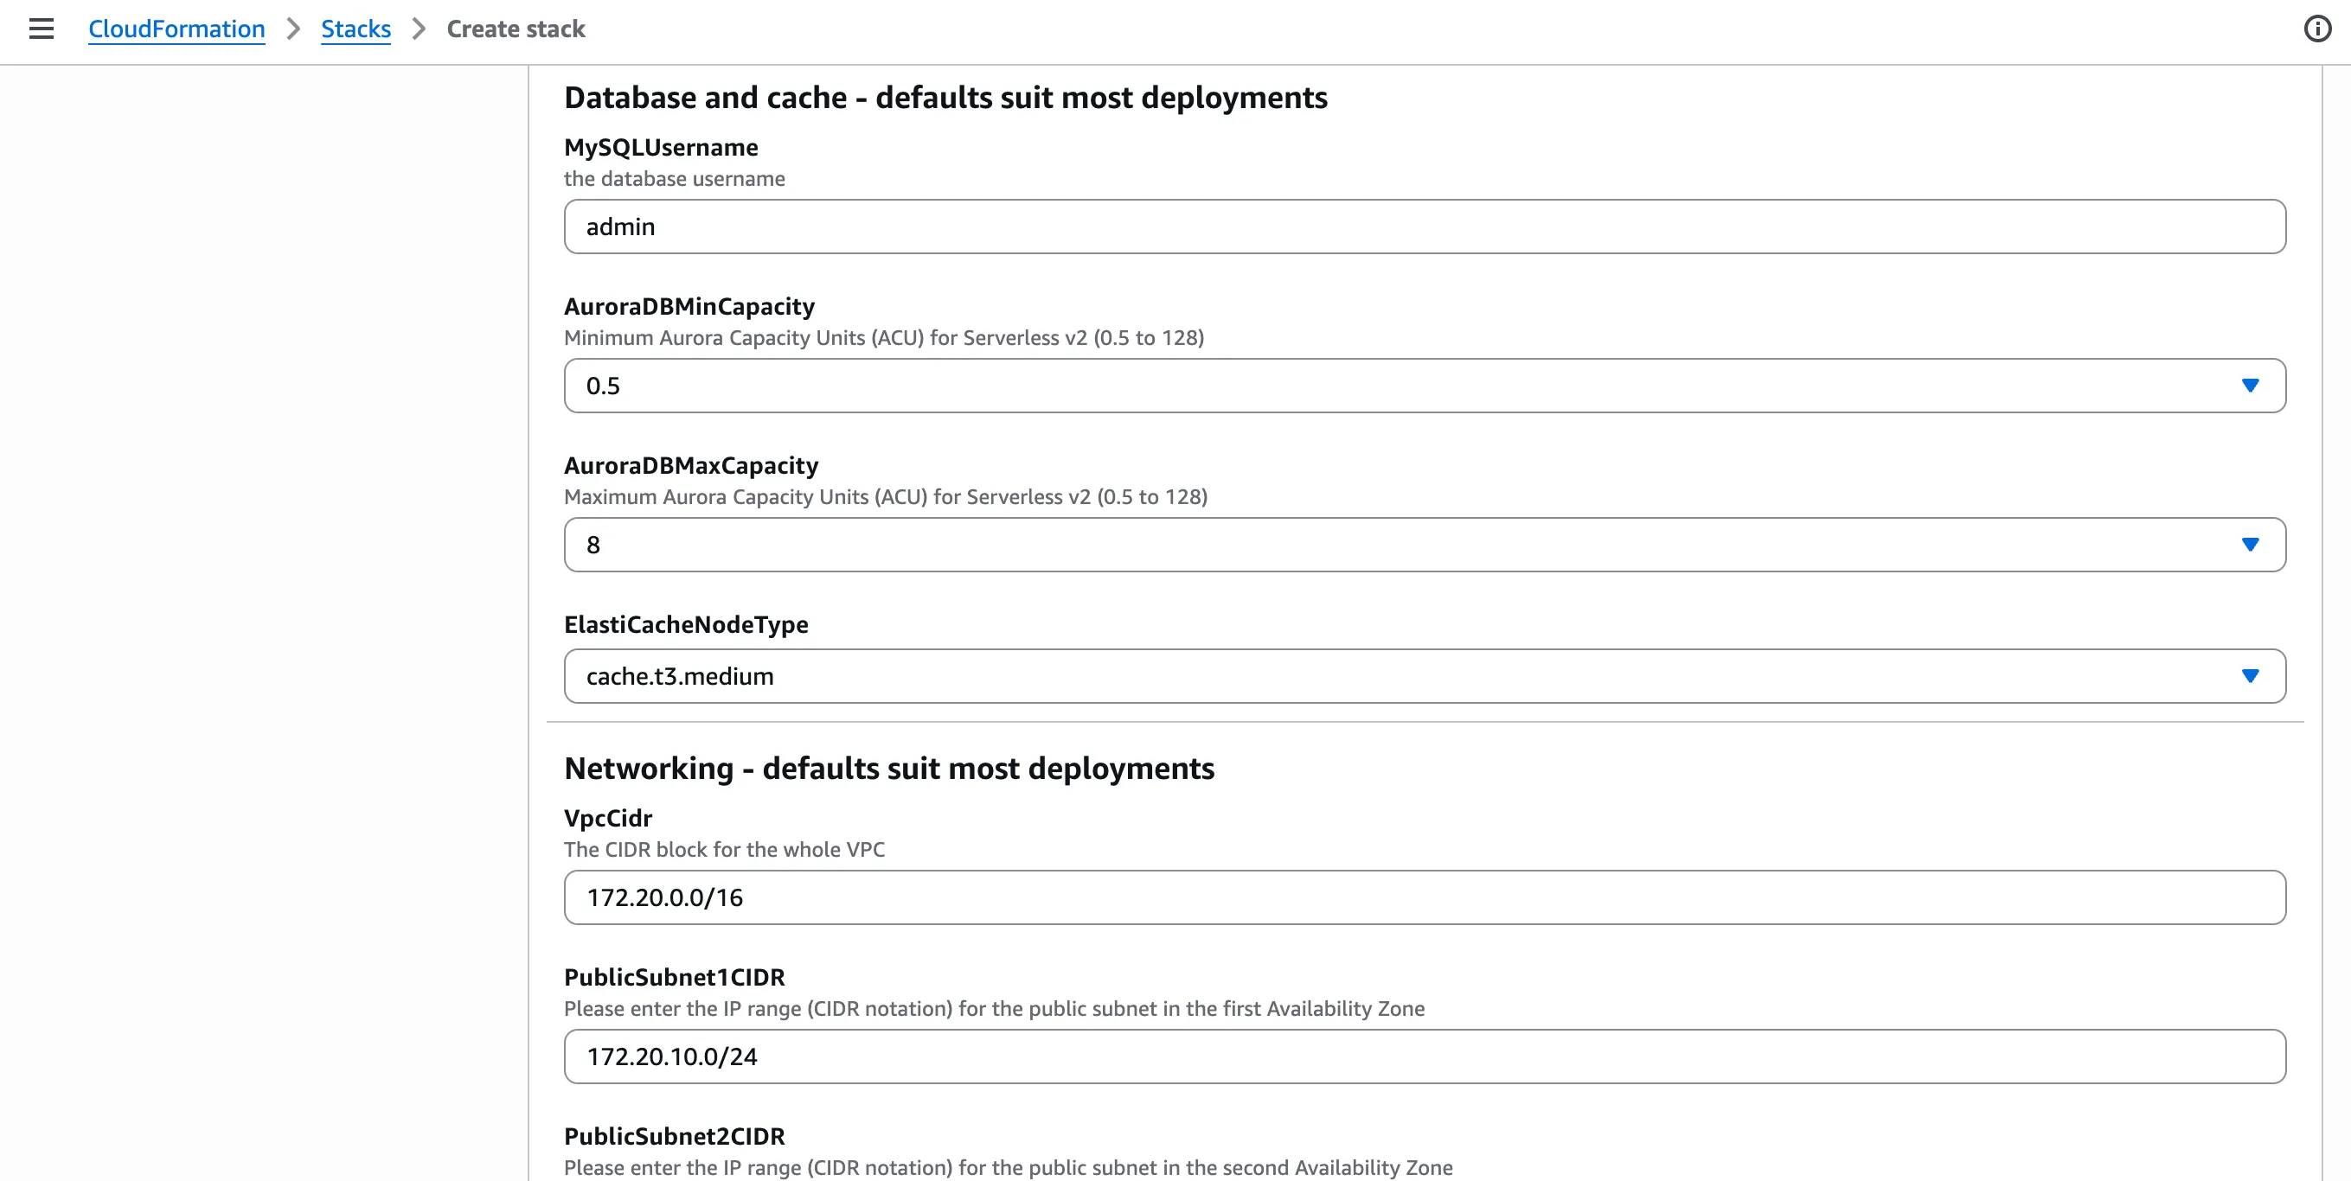The image size is (2351, 1181).
Task: Click the first Availability Zone public subnet description
Action: pyautogui.click(x=994, y=1009)
